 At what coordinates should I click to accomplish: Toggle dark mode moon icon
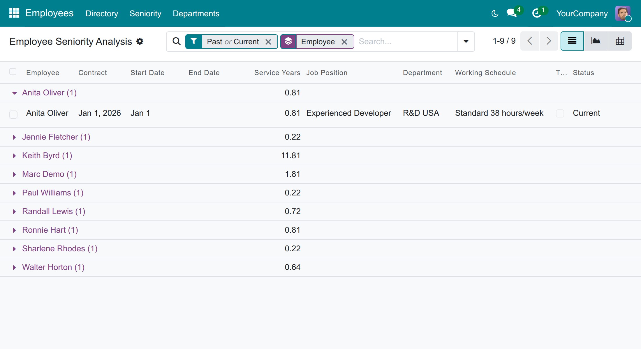(x=495, y=13)
